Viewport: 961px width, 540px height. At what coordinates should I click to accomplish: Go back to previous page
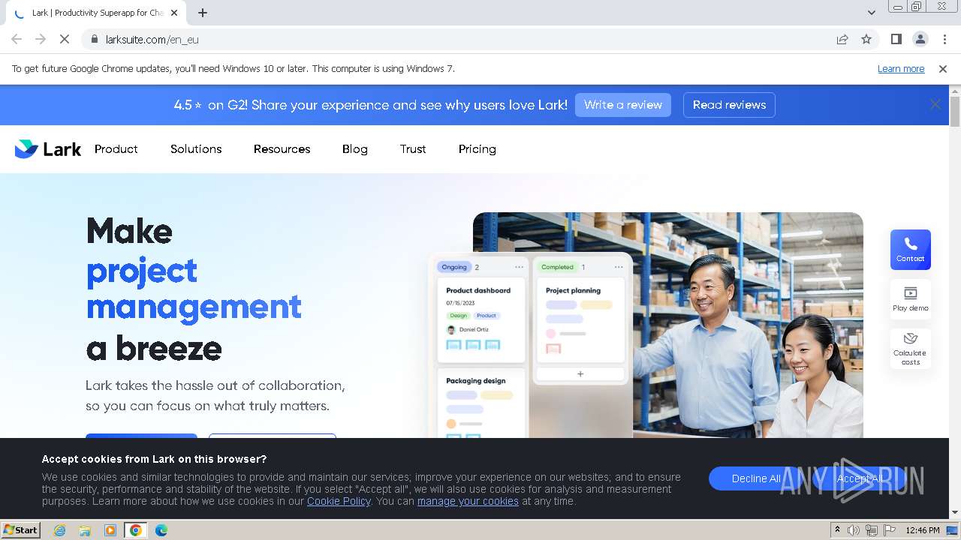click(x=17, y=39)
